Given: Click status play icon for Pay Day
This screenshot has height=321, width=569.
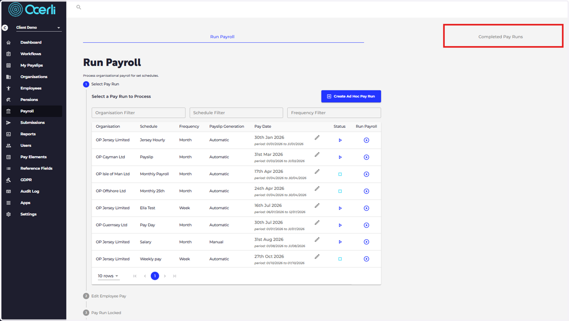Looking at the screenshot, I should pyautogui.click(x=340, y=225).
